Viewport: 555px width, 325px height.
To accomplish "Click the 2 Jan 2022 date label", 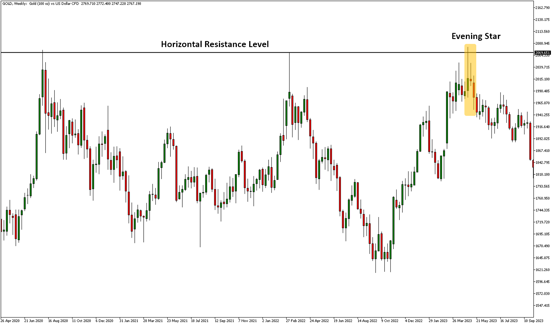I will [x=271, y=321].
